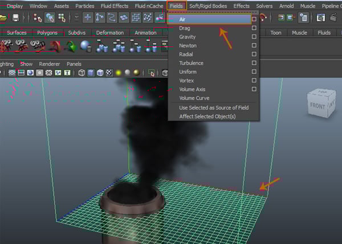This screenshot has width=342, height=244.
Task: Click the magnet icon in status line
Action: tap(263, 18)
